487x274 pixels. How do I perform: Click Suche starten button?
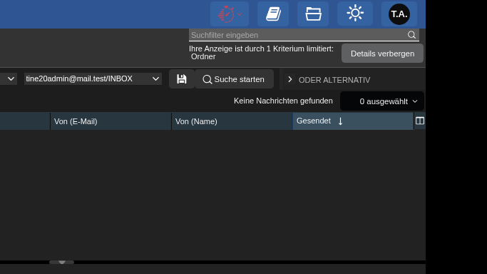click(234, 79)
